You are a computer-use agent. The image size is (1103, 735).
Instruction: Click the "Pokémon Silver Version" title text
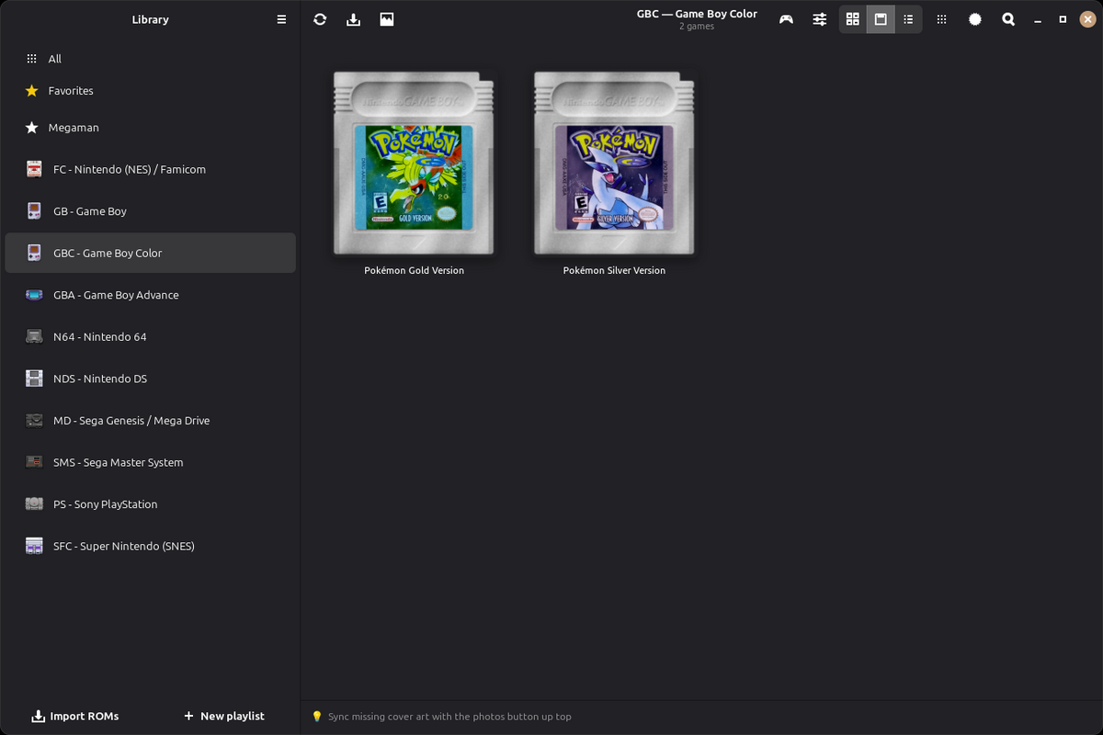tap(614, 270)
